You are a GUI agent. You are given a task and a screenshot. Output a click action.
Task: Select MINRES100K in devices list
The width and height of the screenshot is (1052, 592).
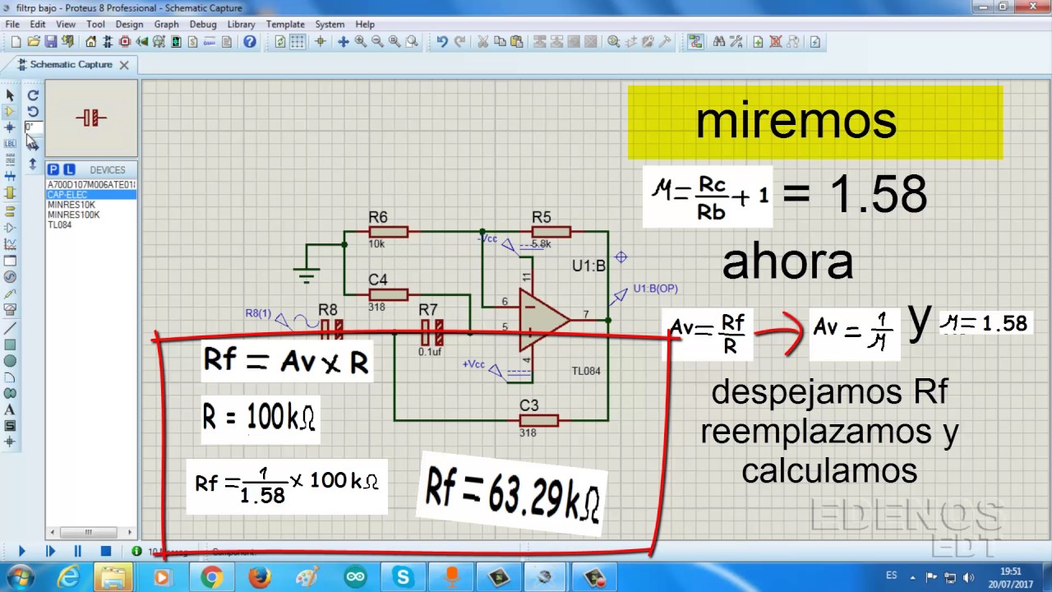(x=91, y=215)
